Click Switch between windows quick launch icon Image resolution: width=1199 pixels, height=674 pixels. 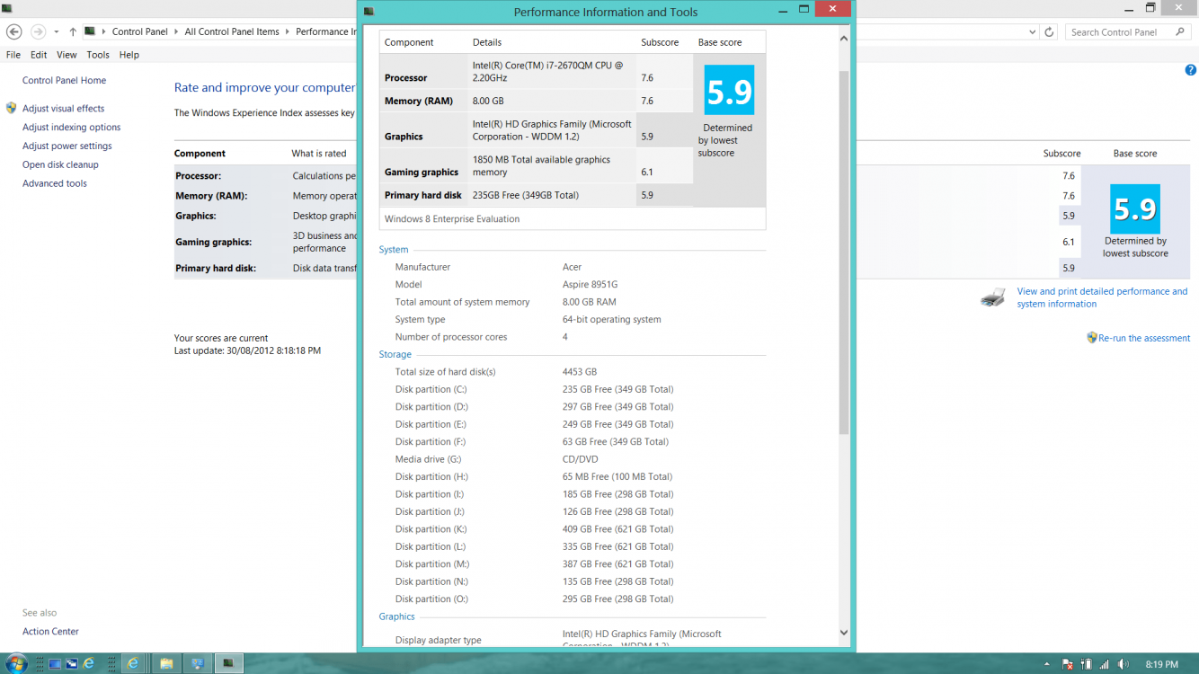[72, 664]
